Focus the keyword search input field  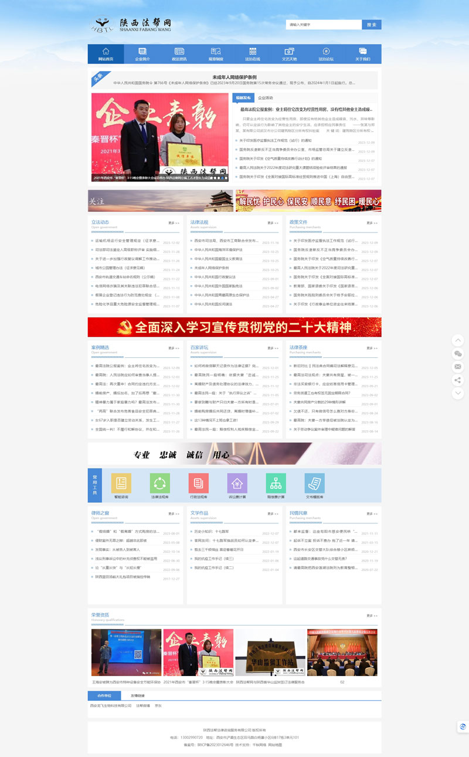(324, 25)
